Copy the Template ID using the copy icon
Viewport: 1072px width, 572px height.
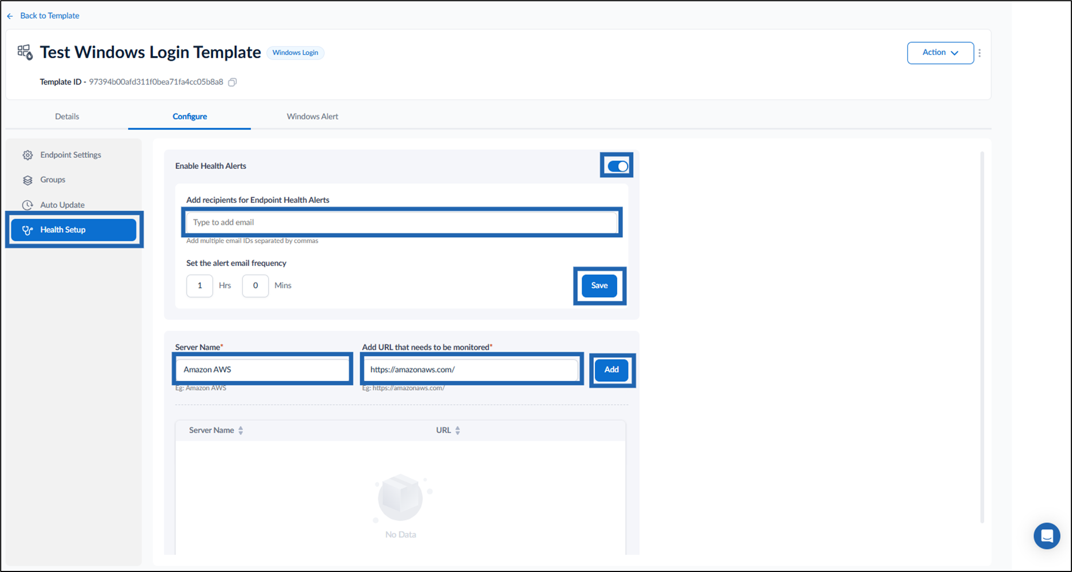pos(232,82)
